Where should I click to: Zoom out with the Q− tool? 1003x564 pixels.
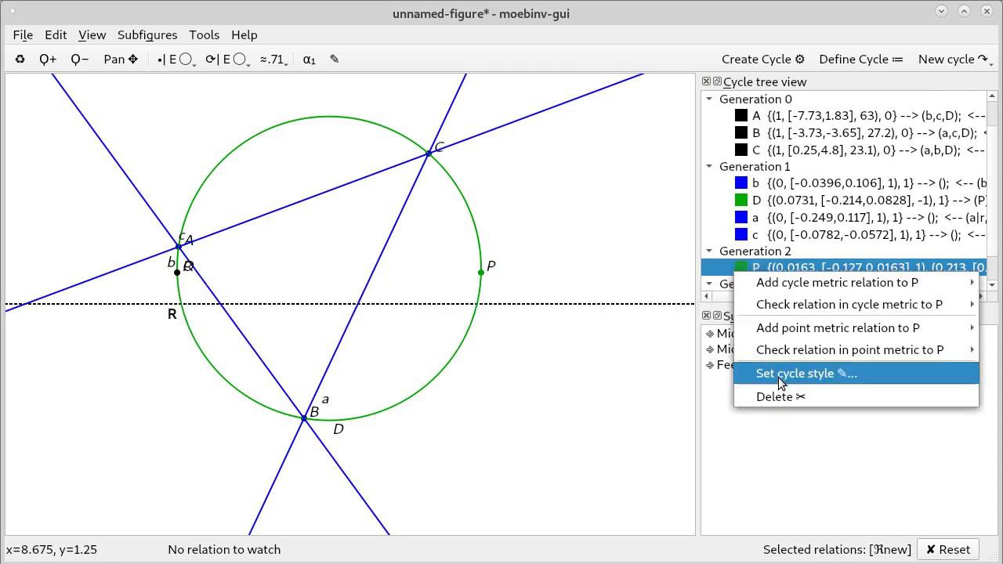(x=79, y=60)
